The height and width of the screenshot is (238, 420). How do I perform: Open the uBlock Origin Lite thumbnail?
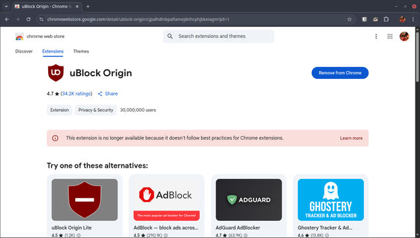tap(84, 200)
